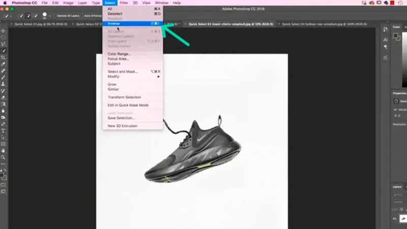
Task: Click the New Selection mode option
Action: [x=21, y=16]
